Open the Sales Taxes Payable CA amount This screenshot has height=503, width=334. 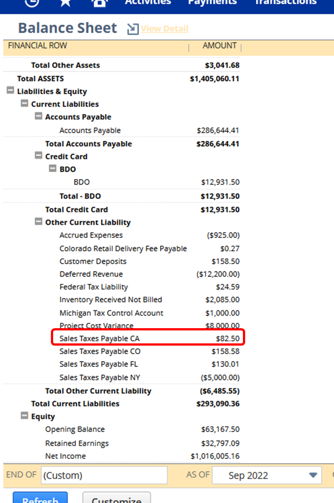pyautogui.click(x=228, y=338)
